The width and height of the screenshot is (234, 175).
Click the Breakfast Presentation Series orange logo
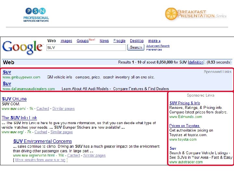pos(196,14)
